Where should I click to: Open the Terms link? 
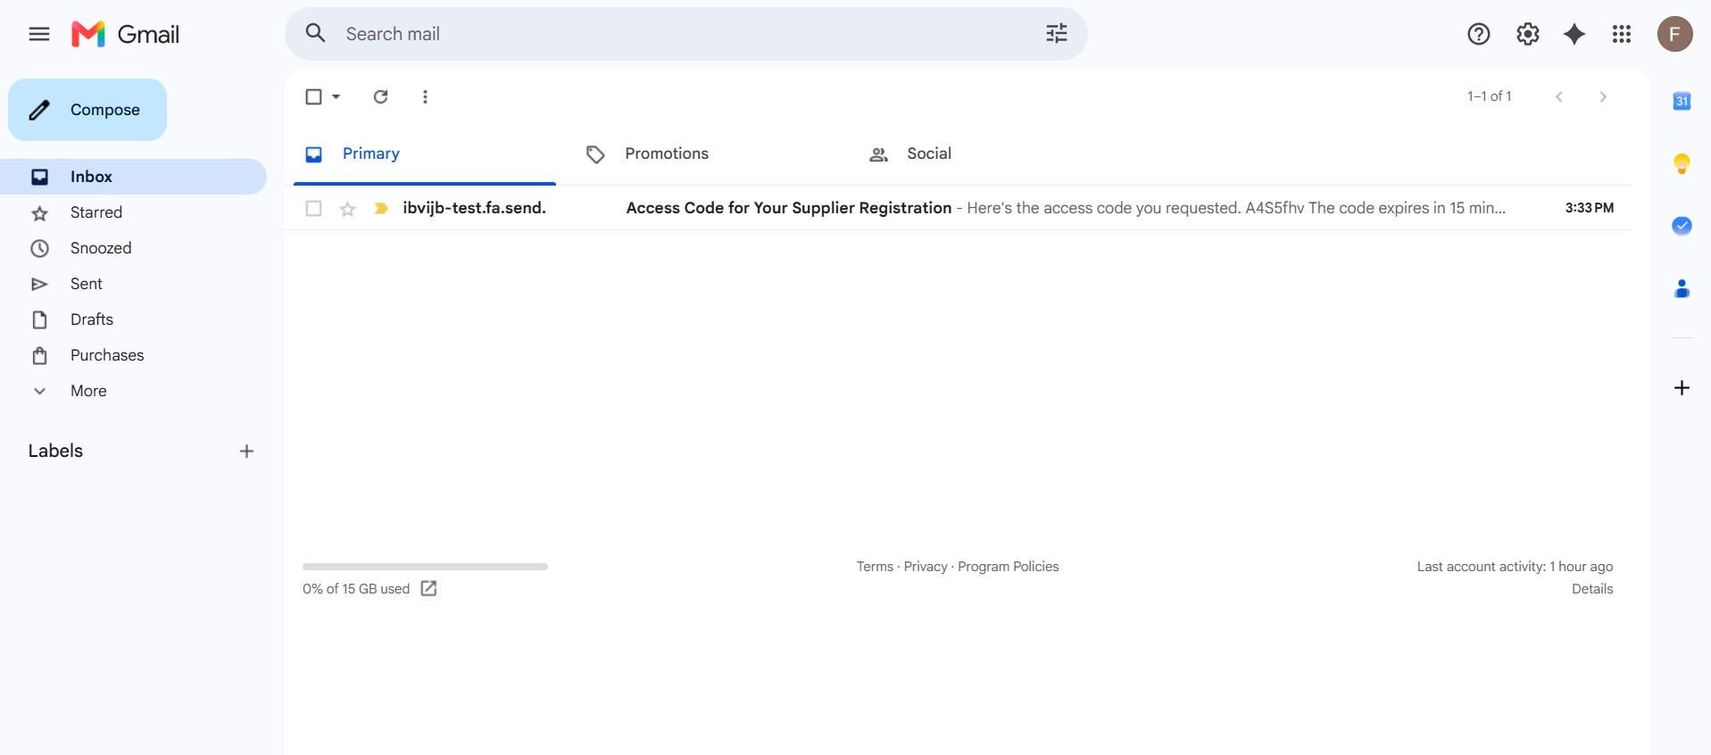(x=875, y=567)
